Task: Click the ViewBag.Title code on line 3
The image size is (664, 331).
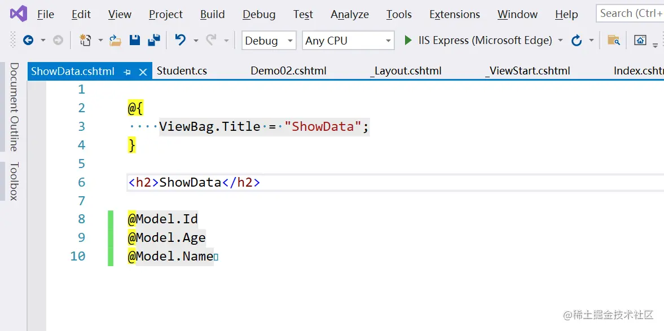Action: coord(210,126)
